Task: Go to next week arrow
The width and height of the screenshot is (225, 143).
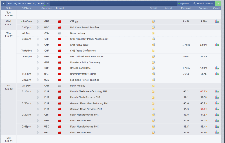Action: pos(48,4)
